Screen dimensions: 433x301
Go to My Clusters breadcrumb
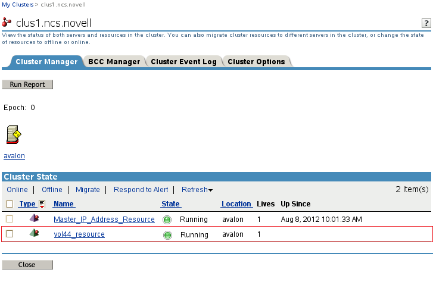point(18,4)
